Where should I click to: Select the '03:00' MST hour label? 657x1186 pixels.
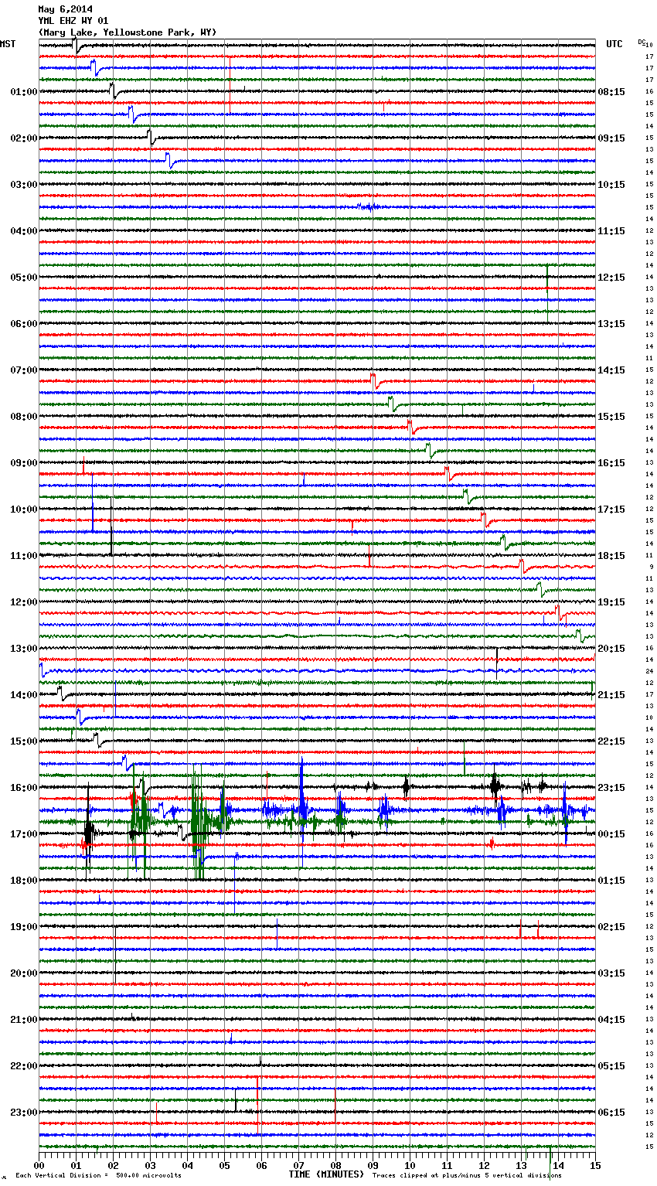click(x=23, y=185)
